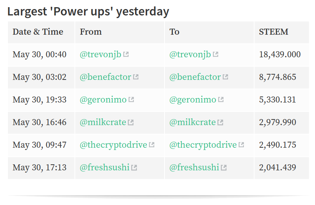Click external link icon beside To @thecryptodrive

241,145
